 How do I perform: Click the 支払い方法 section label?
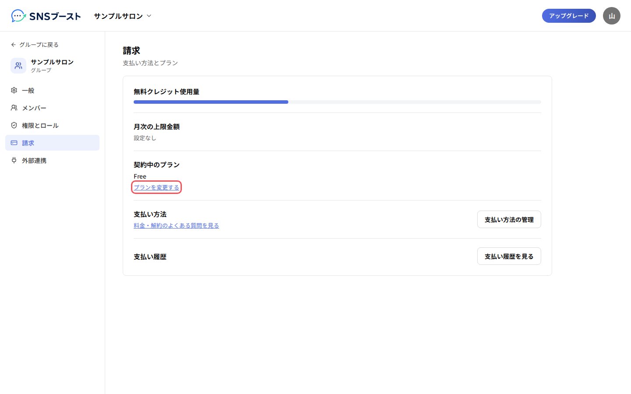click(150, 214)
